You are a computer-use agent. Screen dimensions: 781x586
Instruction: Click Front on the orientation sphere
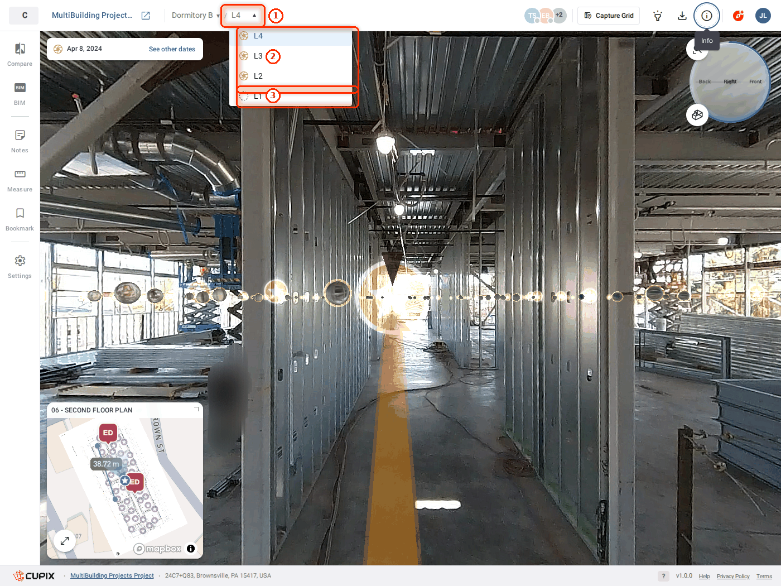click(x=755, y=81)
